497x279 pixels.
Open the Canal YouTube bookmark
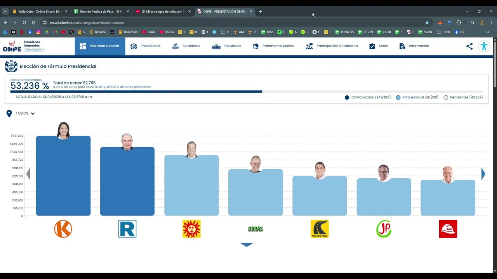pyautogui.click(x=148, y=32)
